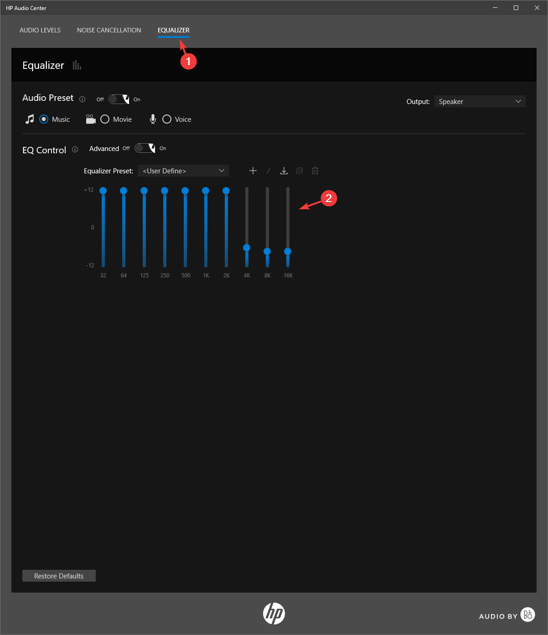Click the 16K slider handle
Screen dimensions: 548x635
288,251
